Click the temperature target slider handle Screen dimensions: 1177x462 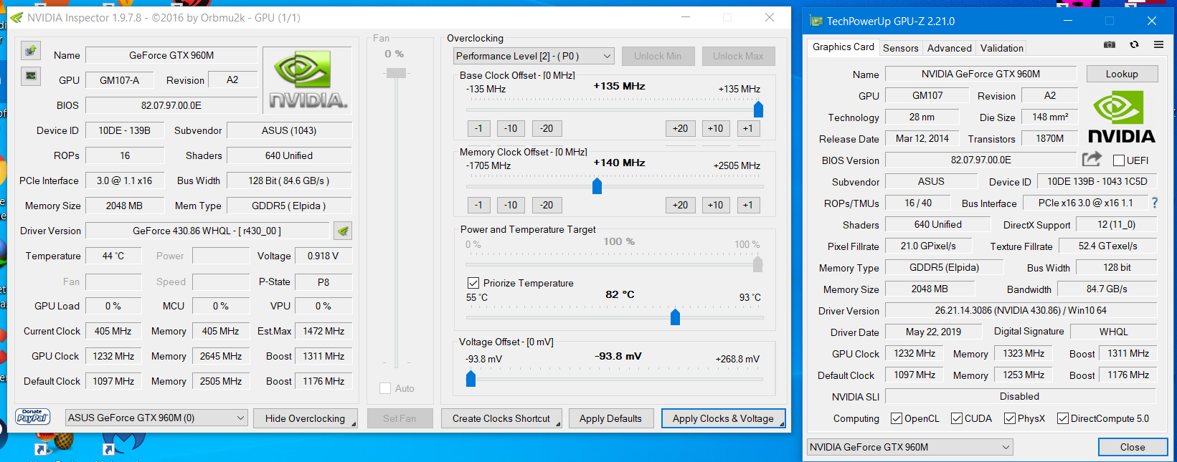tap(675, 317)
